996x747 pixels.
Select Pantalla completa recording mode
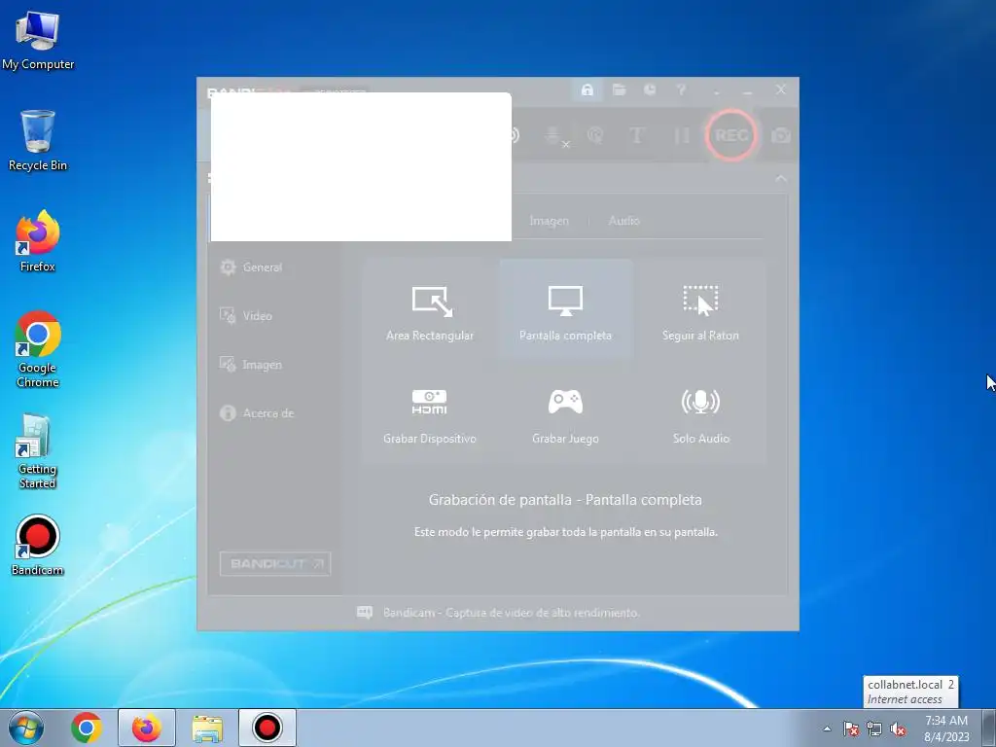[x=565, y=310]
